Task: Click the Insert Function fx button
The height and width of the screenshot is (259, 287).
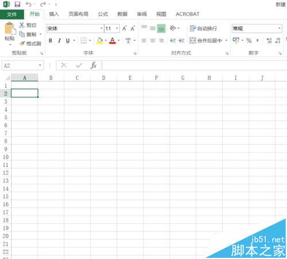Action: click(x=94, y=65)
